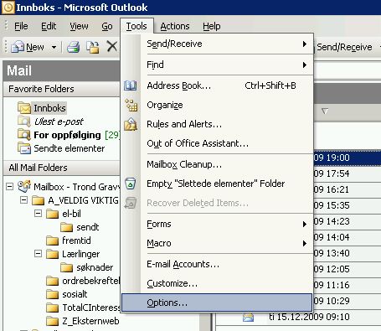Click the All Mail Folders header
This screenshot has height=331, width=381.
[x=61, y=168]
